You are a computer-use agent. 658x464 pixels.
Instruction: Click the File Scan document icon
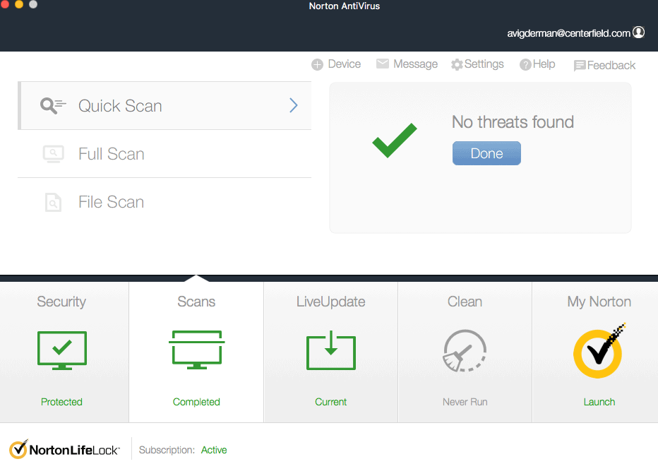(x=53, y=202)
